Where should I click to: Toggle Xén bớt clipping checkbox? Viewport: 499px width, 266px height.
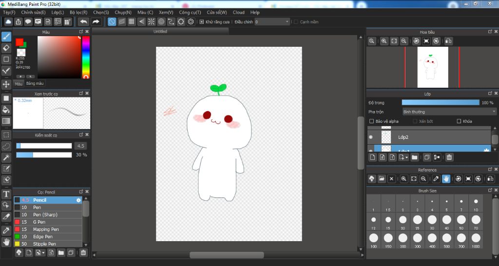click(415, 121)
